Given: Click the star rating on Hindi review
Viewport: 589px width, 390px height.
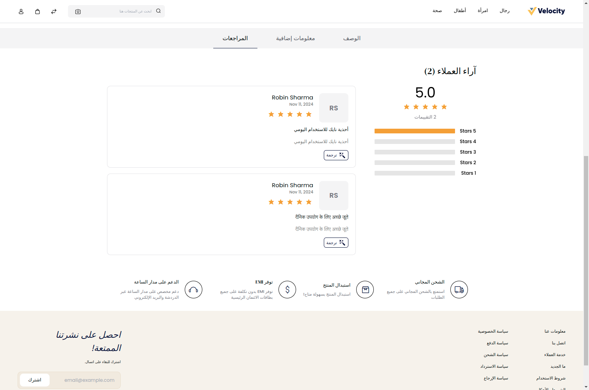Looking at the screenshot, I should (290, 202).
